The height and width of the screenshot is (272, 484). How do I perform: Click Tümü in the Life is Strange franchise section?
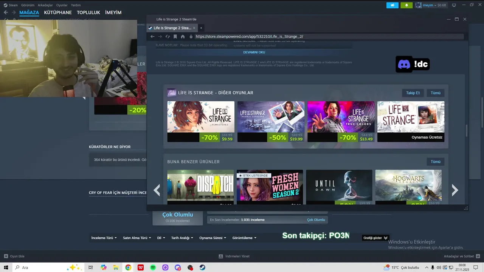(436, 93)
